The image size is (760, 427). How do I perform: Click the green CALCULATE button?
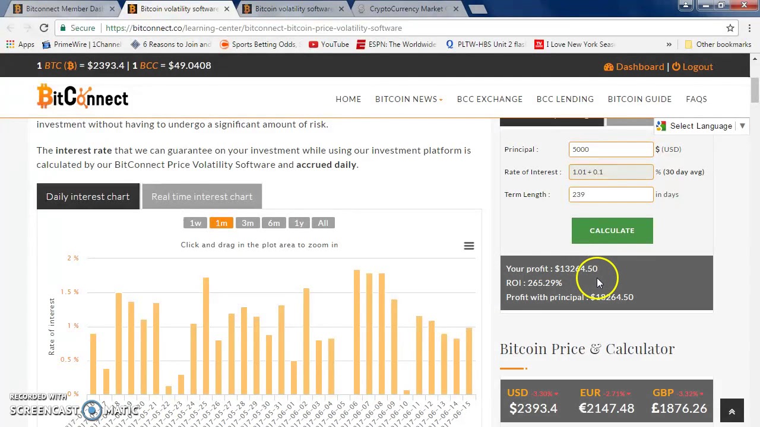(612, 231)
